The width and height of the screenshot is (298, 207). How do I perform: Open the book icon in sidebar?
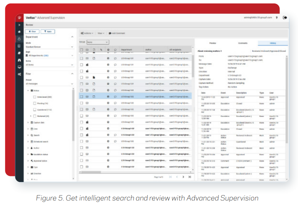[19, 53]
